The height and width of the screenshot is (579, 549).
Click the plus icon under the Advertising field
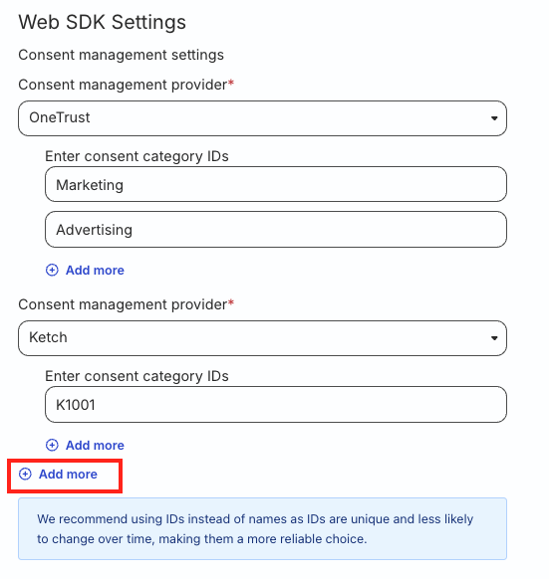pyautogui.click(x=52, y=271)
